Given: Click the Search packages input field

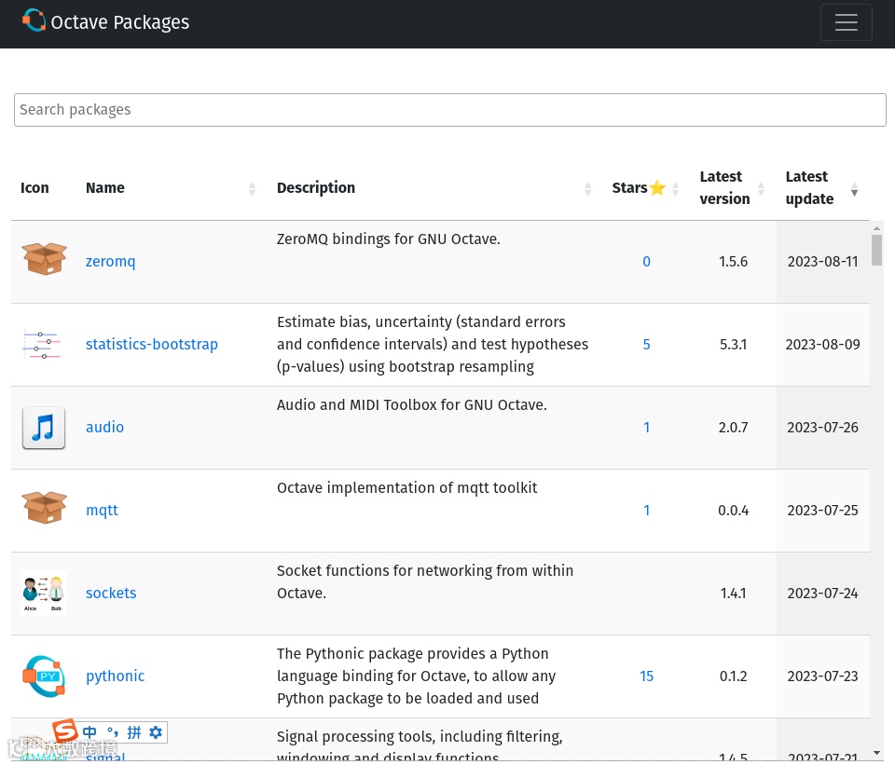Looking at the screenshot, I should pos(449,110).
